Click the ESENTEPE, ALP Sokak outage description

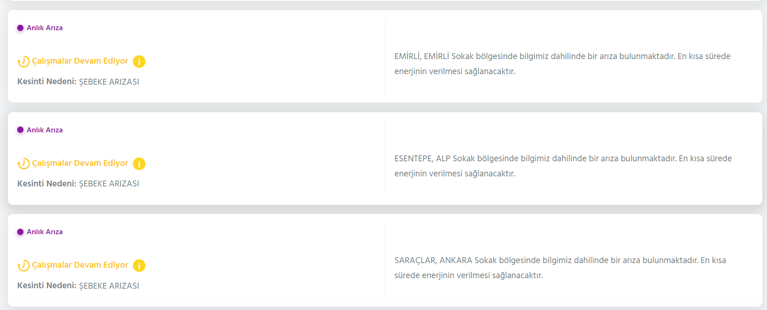(563, 166)
